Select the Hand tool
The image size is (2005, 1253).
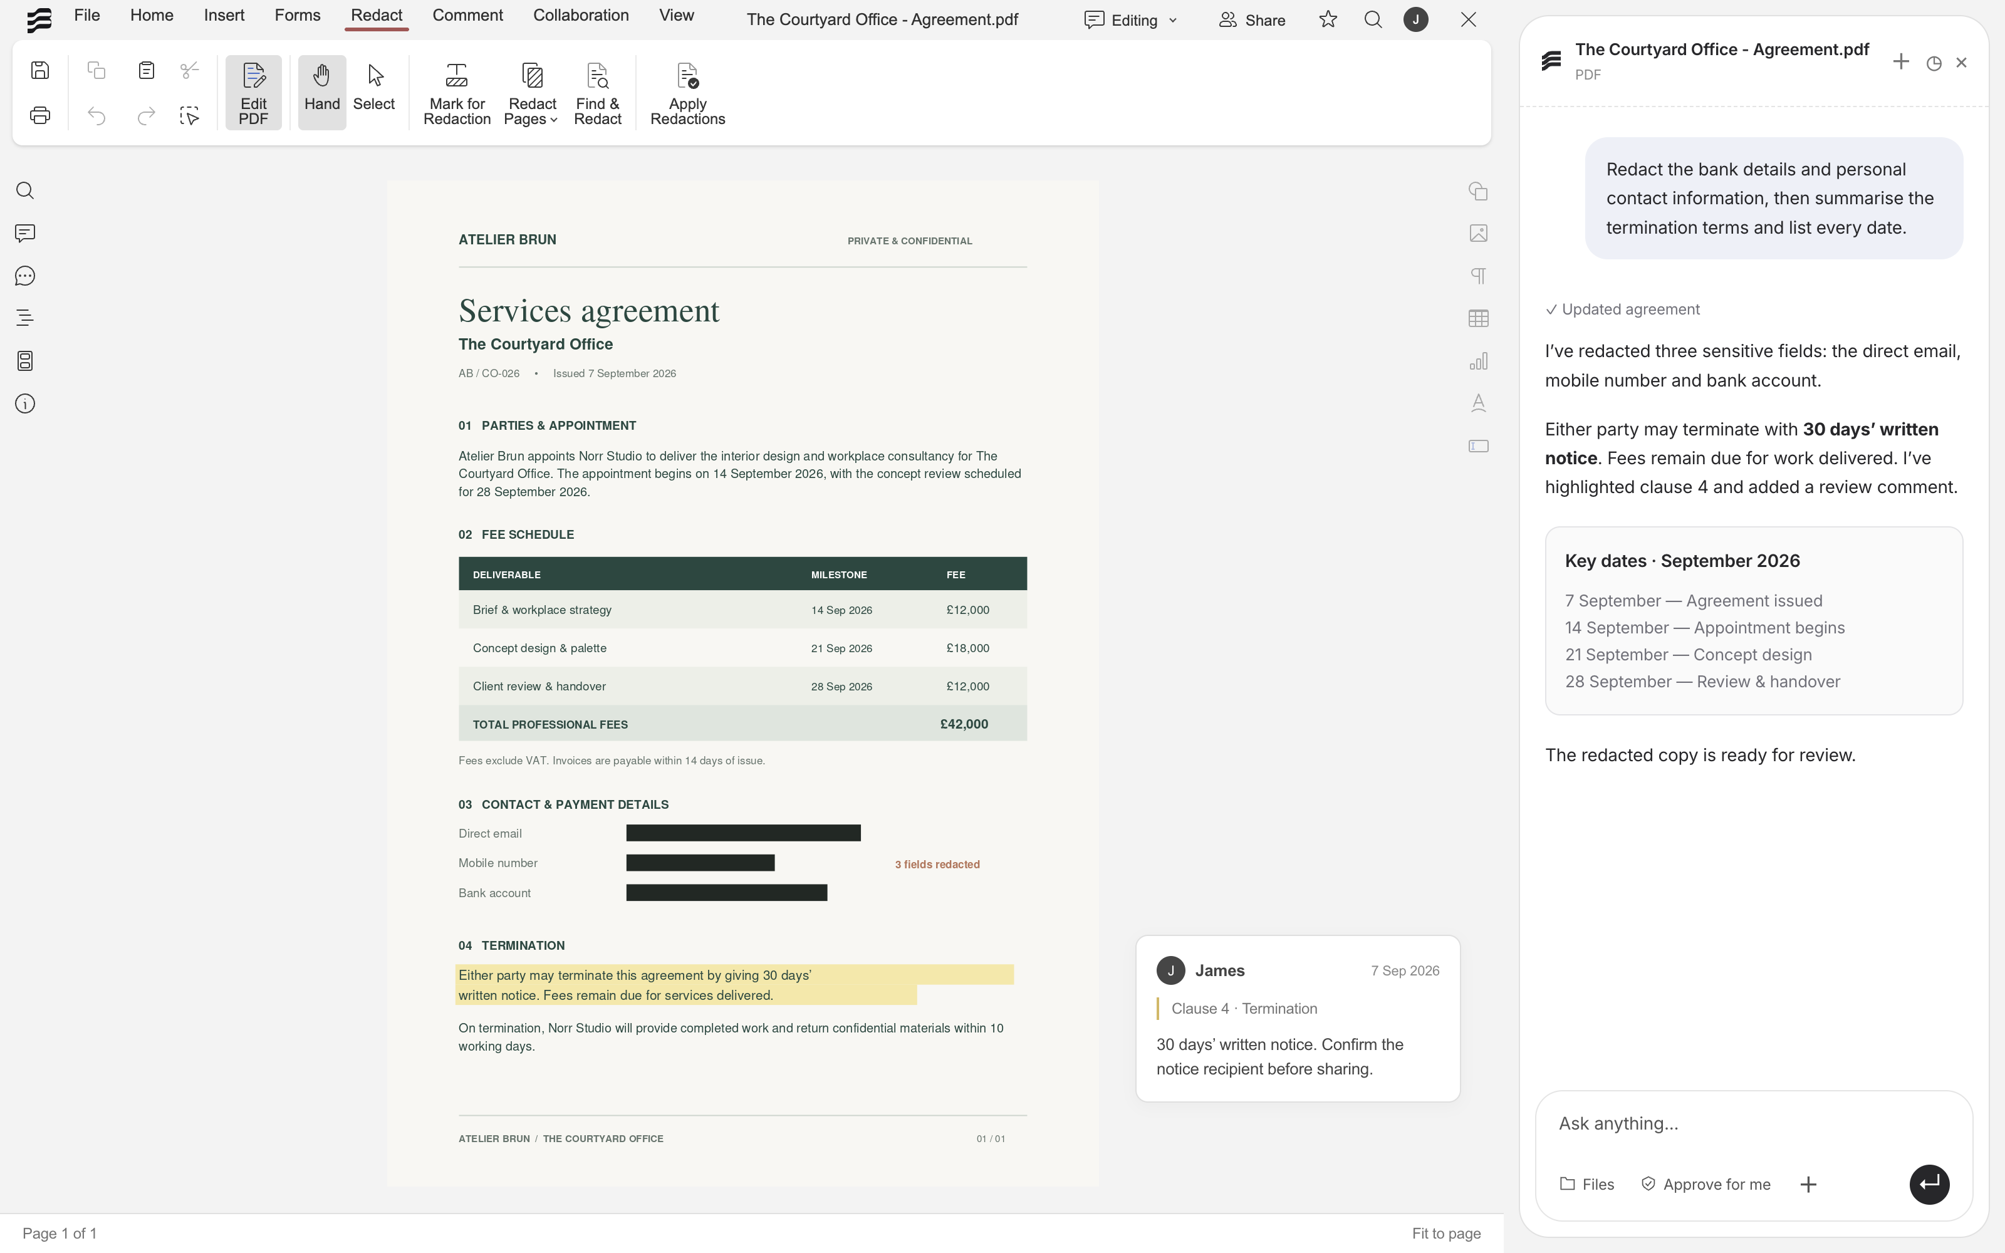click(321, 93)
